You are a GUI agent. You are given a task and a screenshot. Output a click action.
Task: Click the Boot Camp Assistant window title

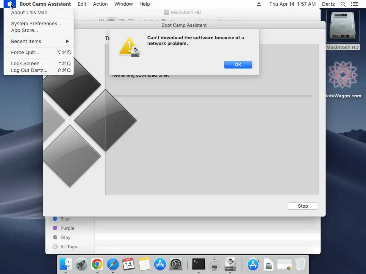tap(184, 25)
